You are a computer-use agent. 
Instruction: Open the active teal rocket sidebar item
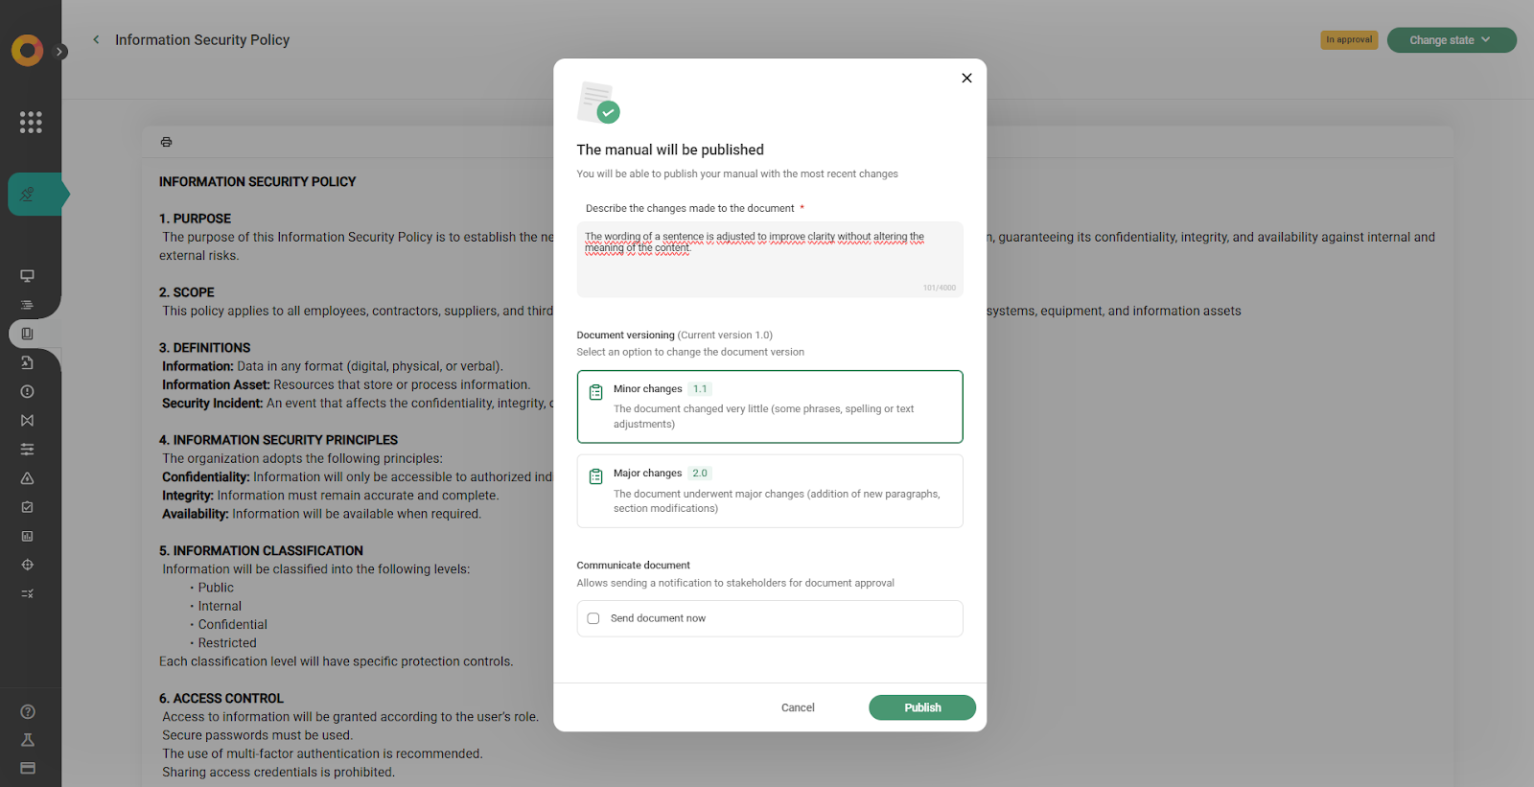31,195
